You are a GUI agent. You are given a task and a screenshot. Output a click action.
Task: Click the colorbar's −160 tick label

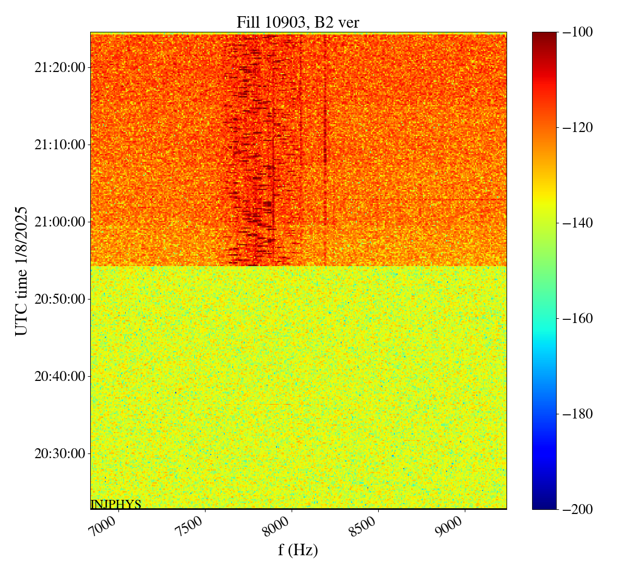point(578,318)
